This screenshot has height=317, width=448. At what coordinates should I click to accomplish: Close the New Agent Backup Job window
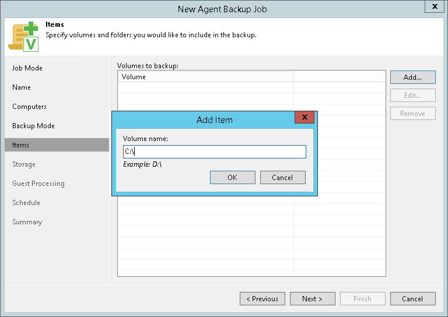coord(434,6)
